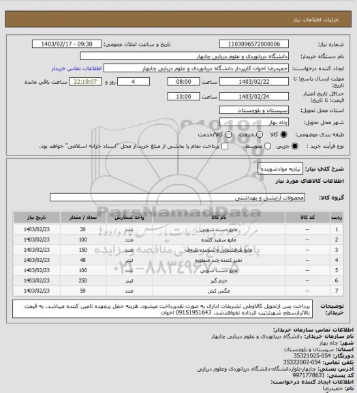
Task: Click the ردیف column header
Action: (x=337, y=217)
